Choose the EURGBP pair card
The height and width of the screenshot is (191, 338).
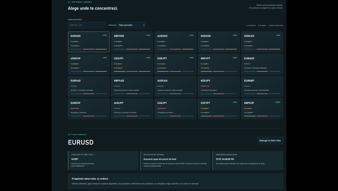262,86
